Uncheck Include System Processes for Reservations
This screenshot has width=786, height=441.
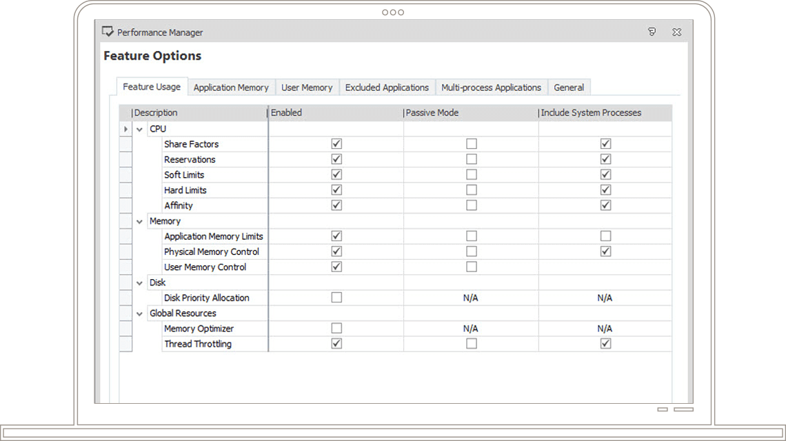coord(605,159)
